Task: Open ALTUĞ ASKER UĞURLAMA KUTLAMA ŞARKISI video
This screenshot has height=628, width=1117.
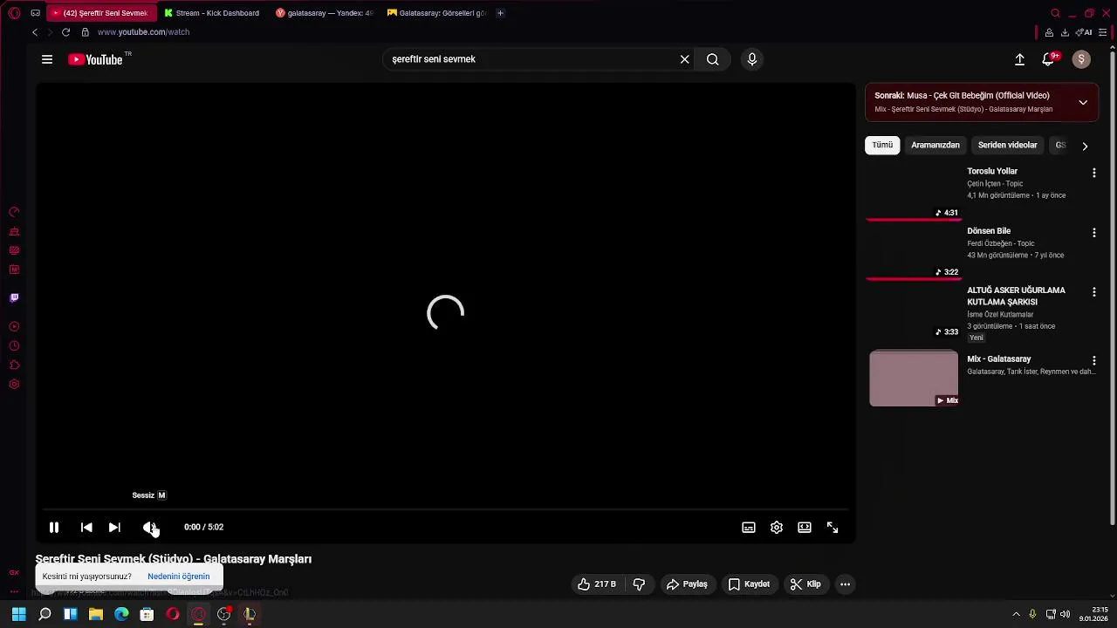Action: pyautogui.click(x=1016, y=296)
